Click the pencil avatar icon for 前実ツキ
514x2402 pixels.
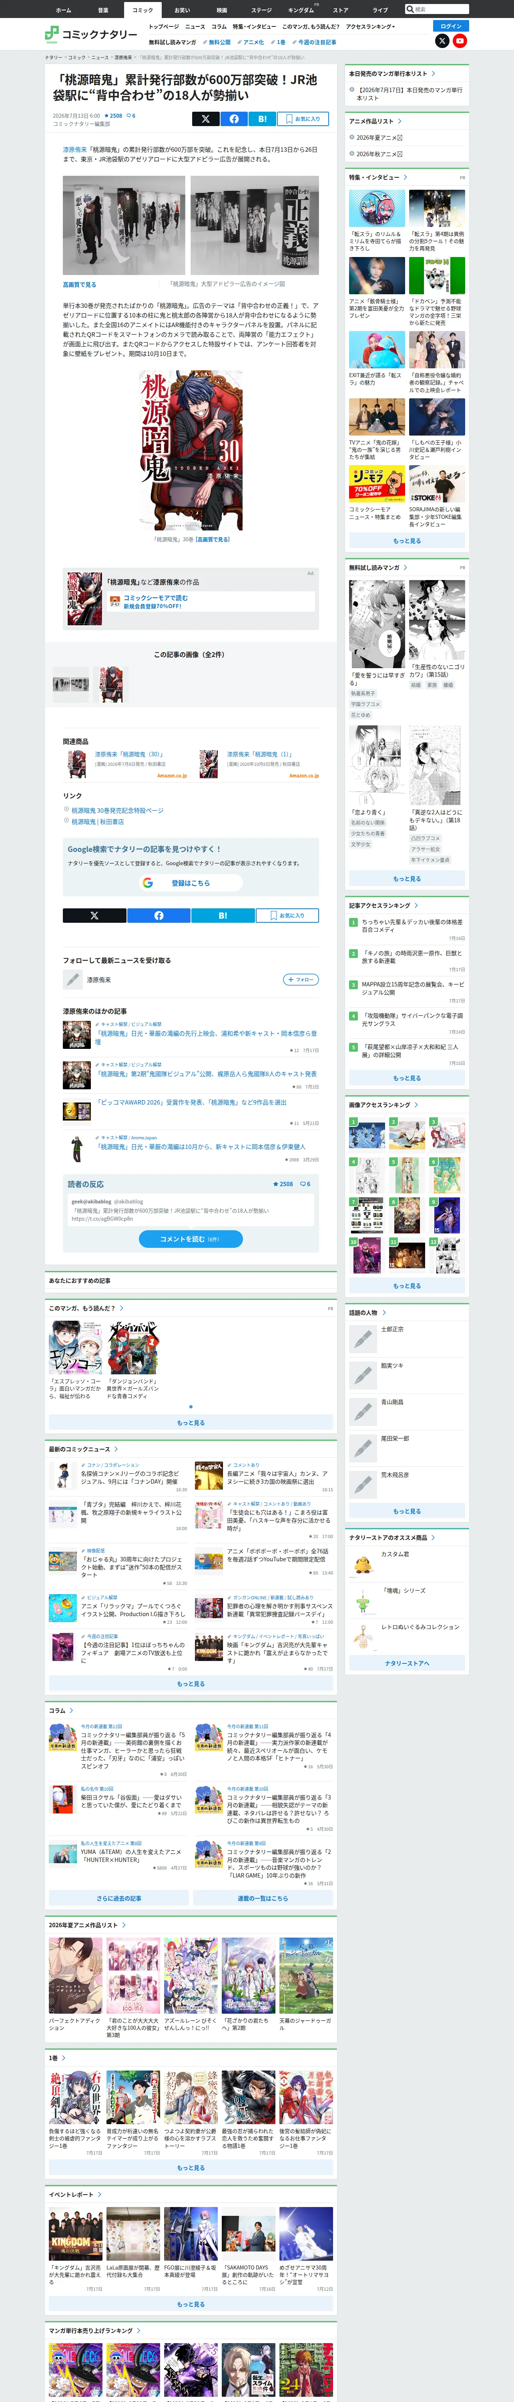point(362,1376)
